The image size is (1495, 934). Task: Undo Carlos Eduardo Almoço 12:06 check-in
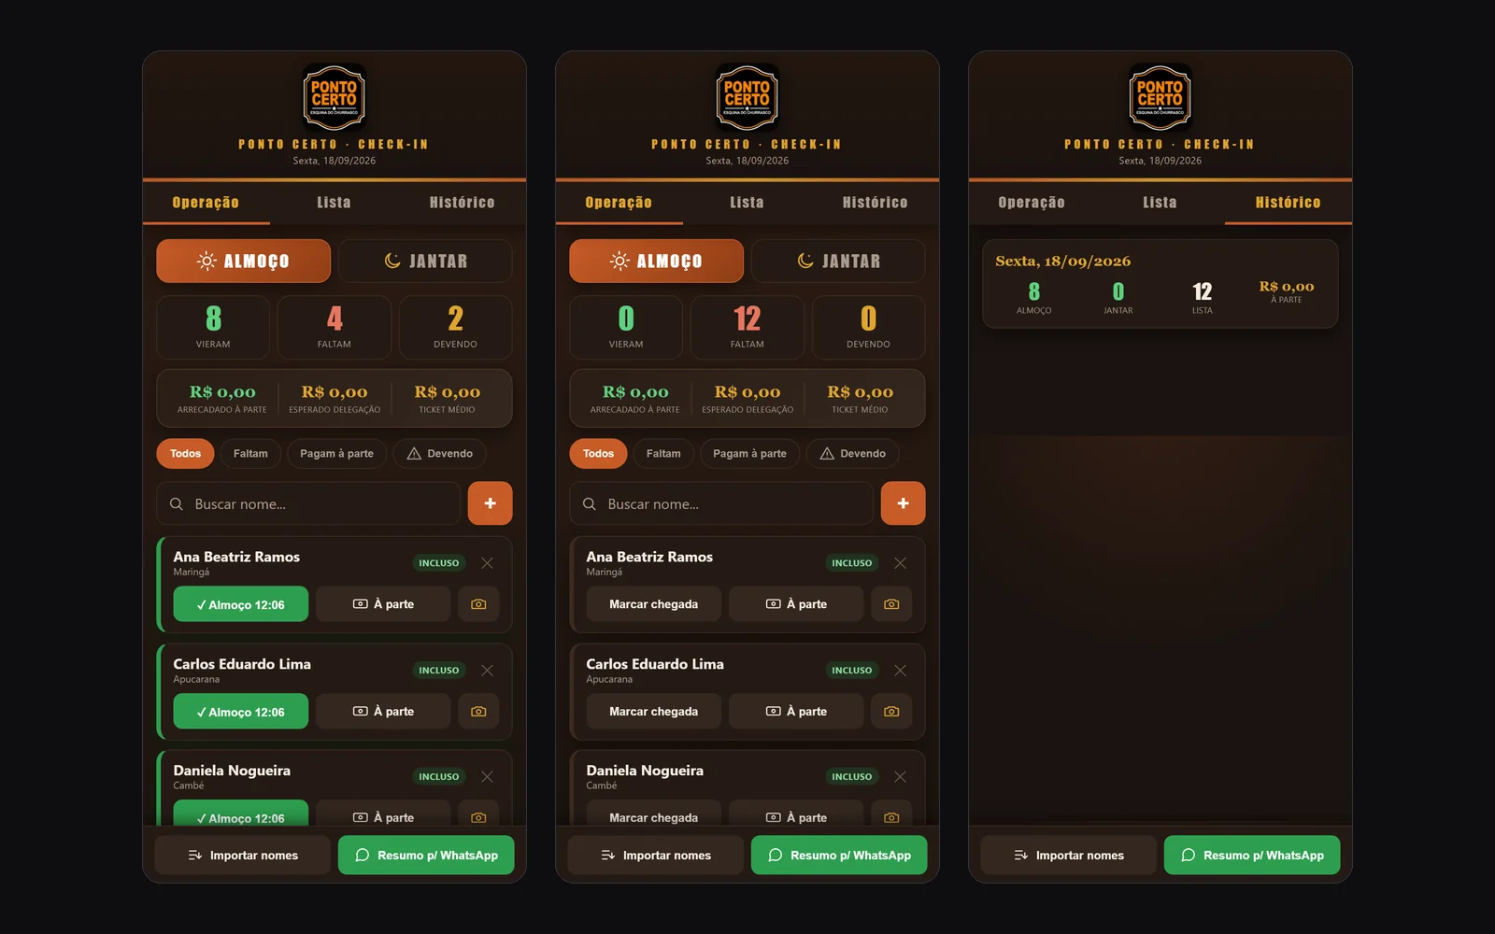tap(241, 712)
